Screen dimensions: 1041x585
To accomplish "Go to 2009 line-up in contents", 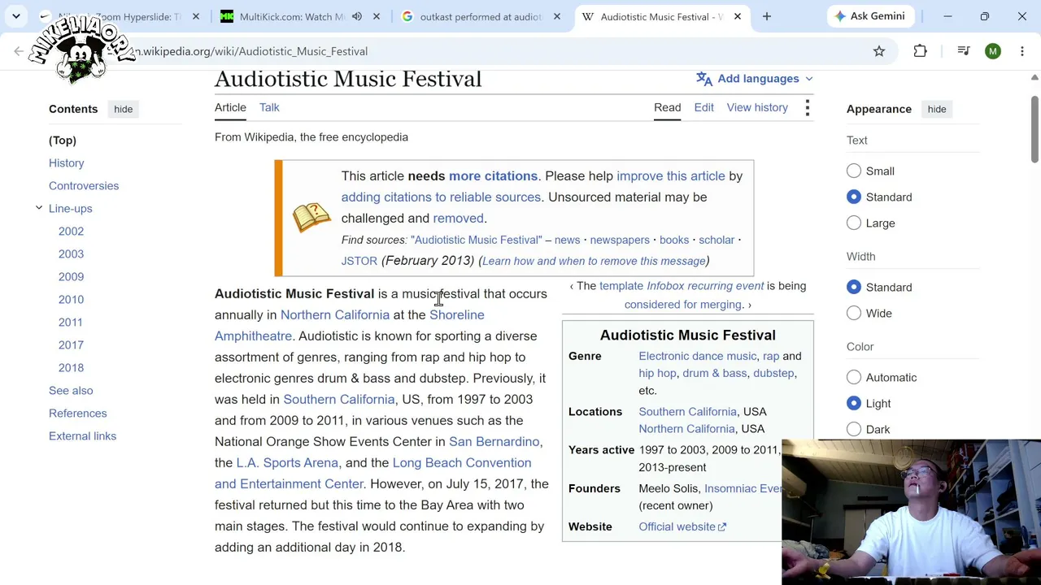I will tap(71, 277).
